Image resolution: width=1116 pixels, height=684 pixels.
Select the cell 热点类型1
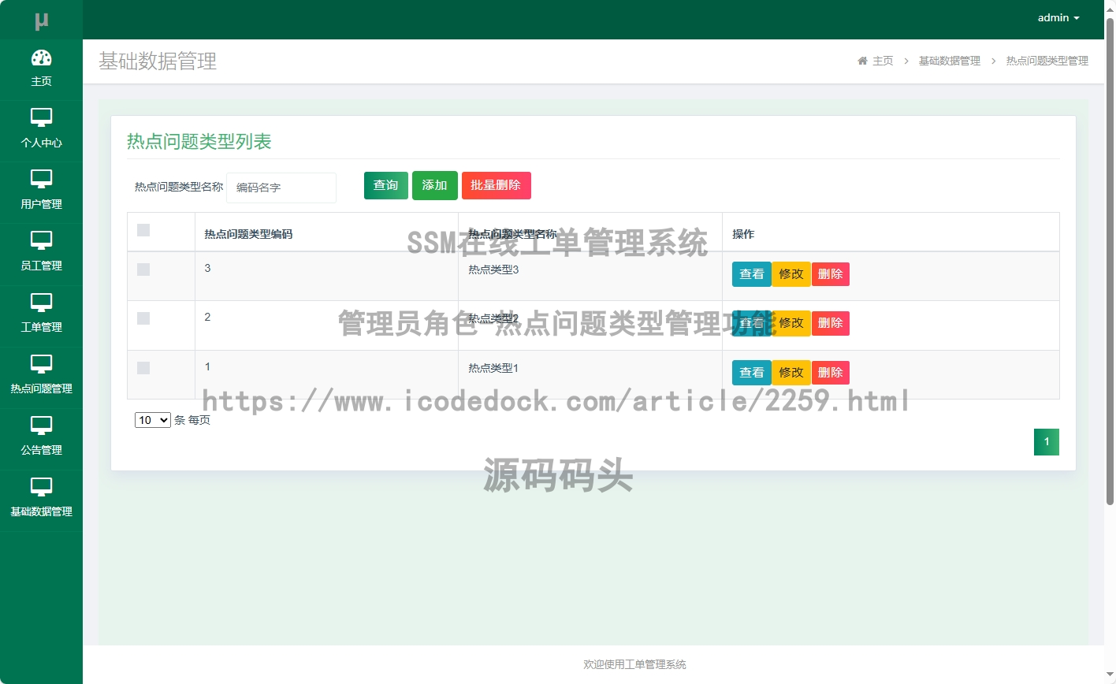coord(493,368)
